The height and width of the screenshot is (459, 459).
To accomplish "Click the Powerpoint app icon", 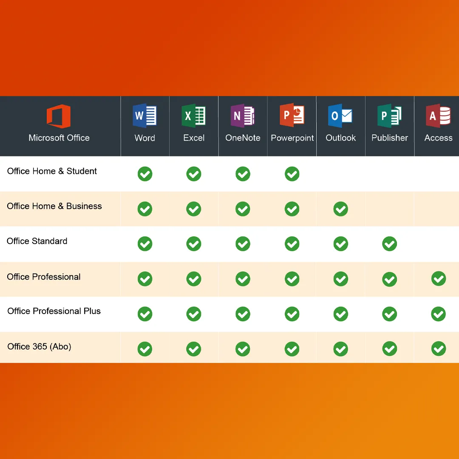I will (x=292, y=115).
